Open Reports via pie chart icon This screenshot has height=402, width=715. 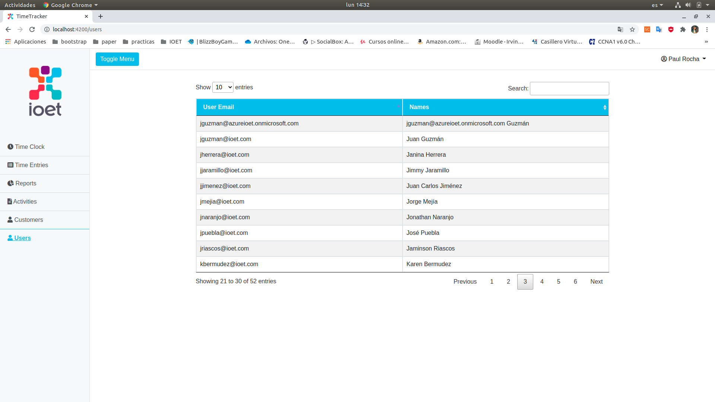pos(11,183)
